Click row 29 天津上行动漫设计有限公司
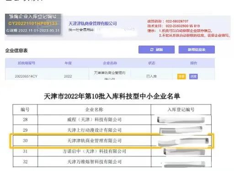Screen dimensions: 234x171 click(112, 130)
